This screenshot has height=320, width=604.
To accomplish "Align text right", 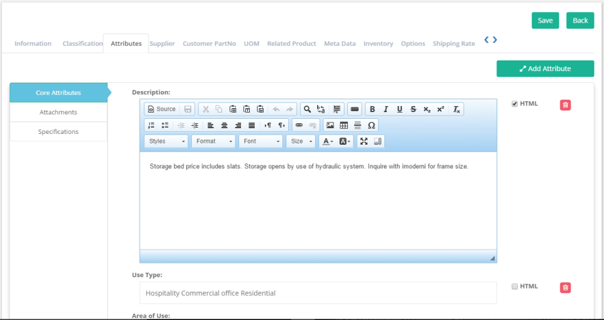I will point(238,125).
